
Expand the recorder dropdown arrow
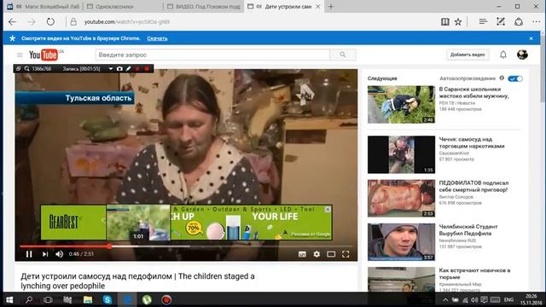[110, 68]
